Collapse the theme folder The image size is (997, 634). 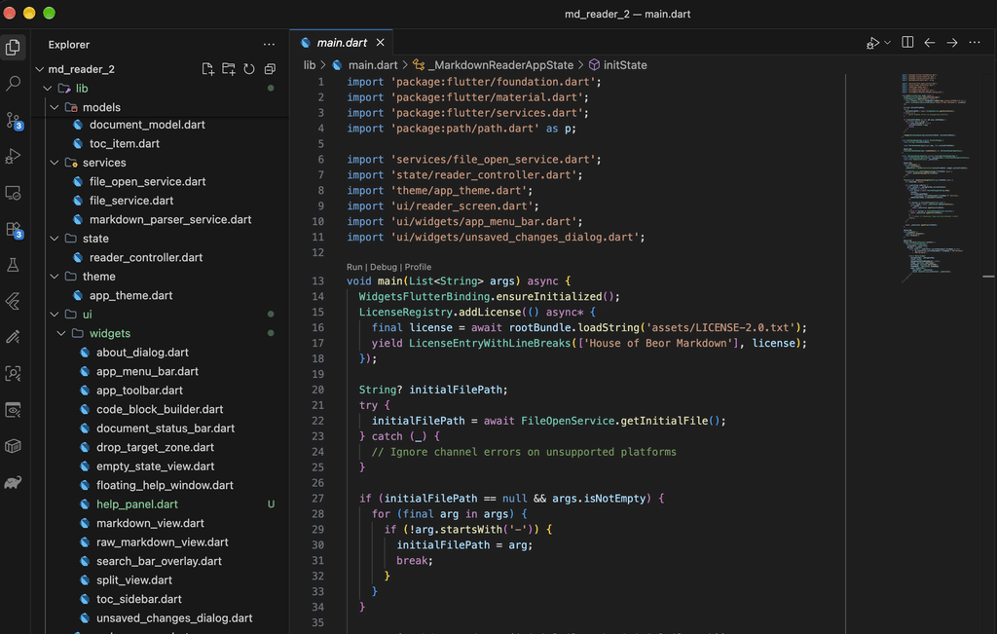click(55, 277)
